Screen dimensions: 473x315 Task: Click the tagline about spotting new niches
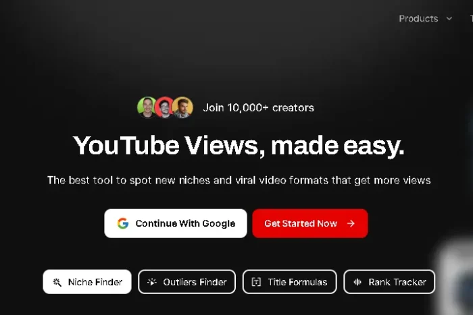click(239, 180)
